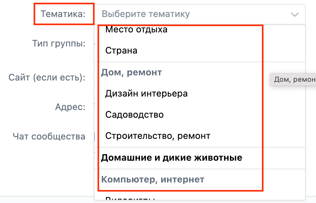
Task: Click the 'Сайт (если есть):' label
Action: pos(47,77)
